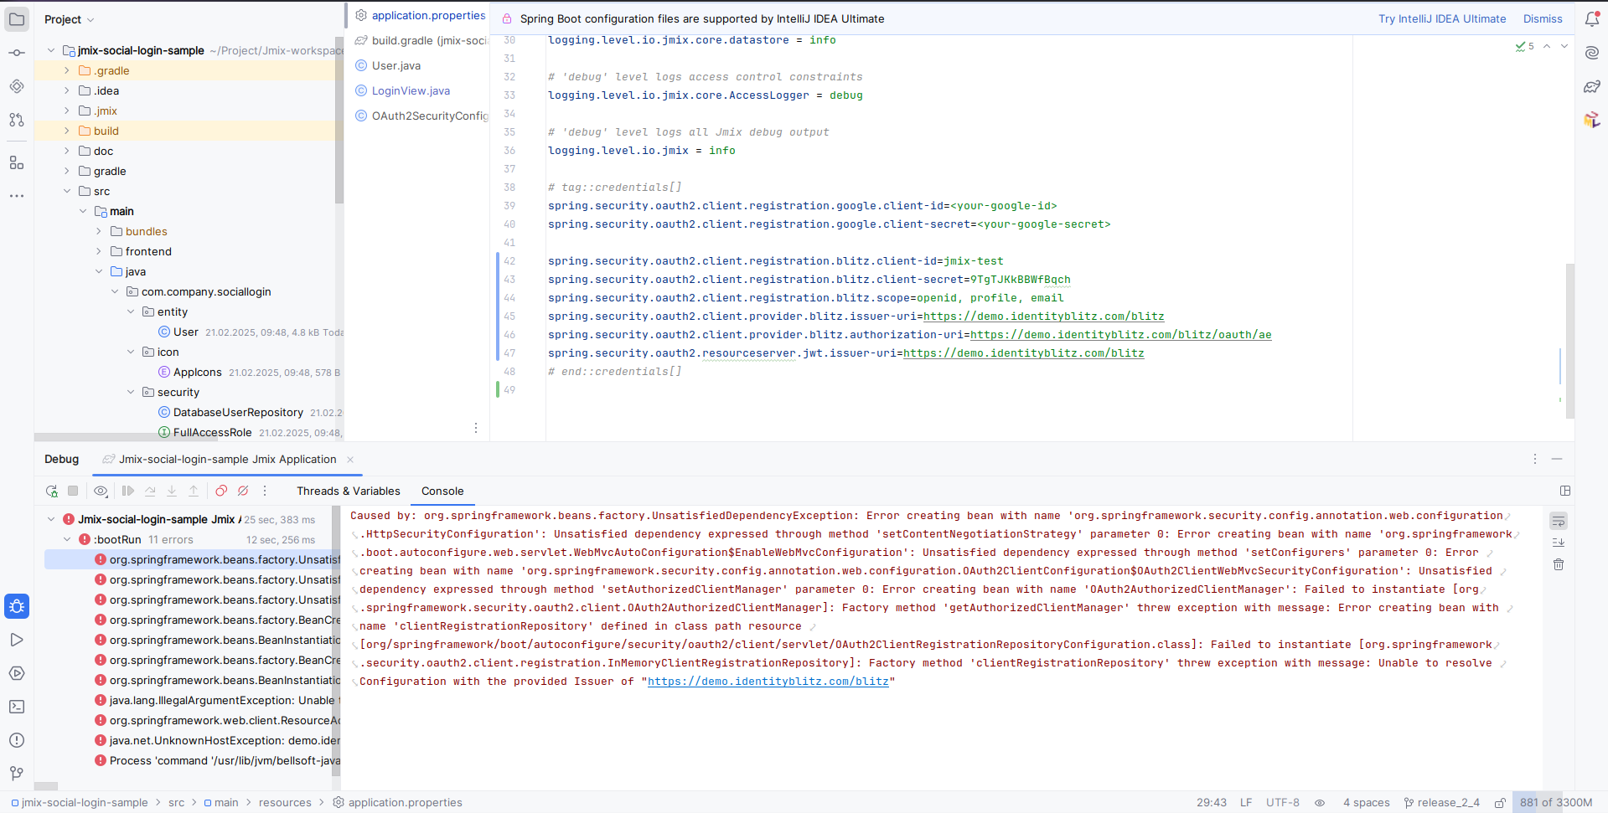
Task: Open the Project view dropdown
Action: click(70, 19)
